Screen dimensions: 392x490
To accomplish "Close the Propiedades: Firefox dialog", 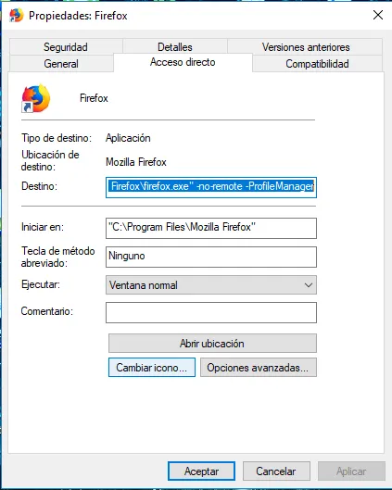I will pyautogui.click(x=378, y=15).
